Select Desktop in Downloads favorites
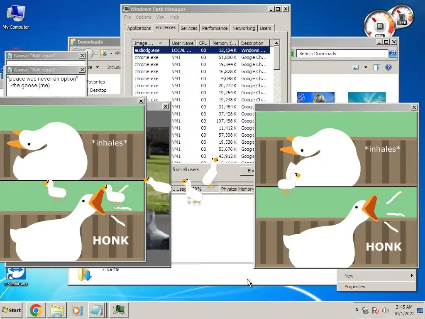 pos(98,90)
